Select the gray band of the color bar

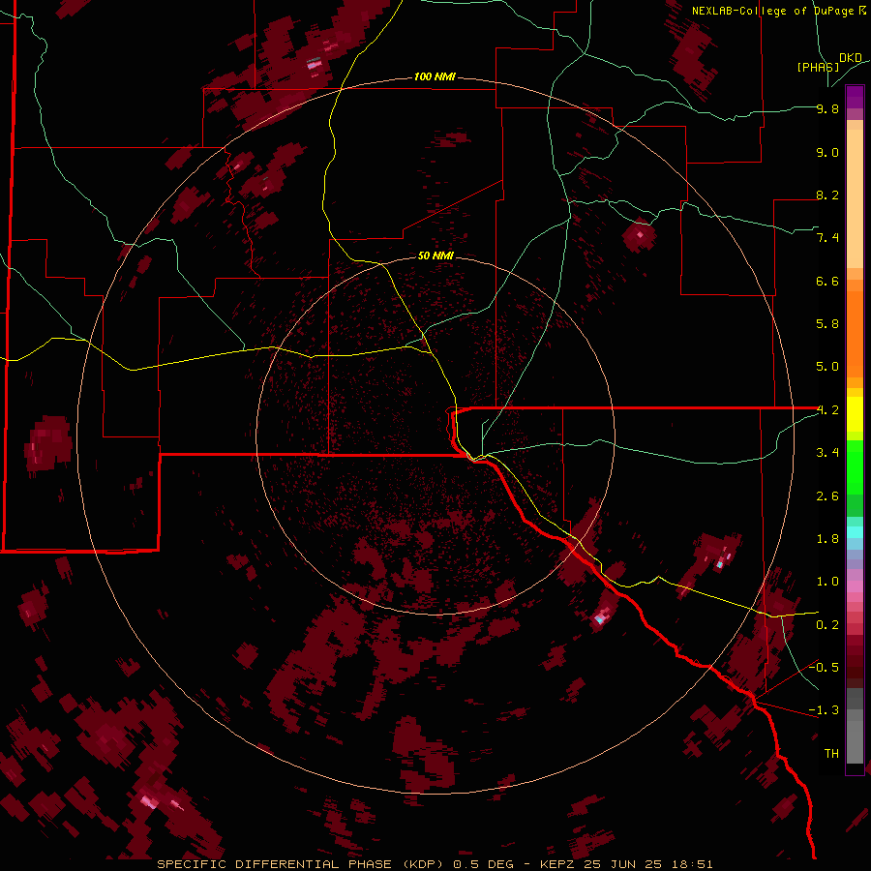tap(855, 725)
